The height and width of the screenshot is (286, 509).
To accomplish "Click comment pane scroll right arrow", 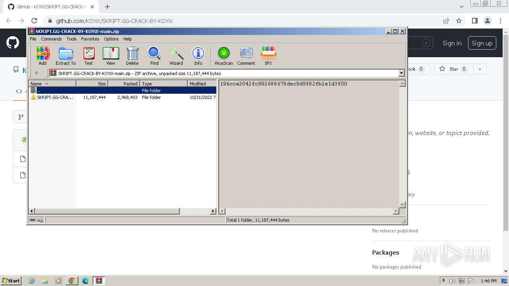I will [x=396, y=211].
